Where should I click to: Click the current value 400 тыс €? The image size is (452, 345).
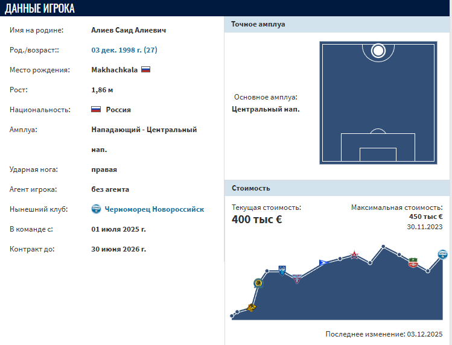pyautogui.click(x=256, y=219)
